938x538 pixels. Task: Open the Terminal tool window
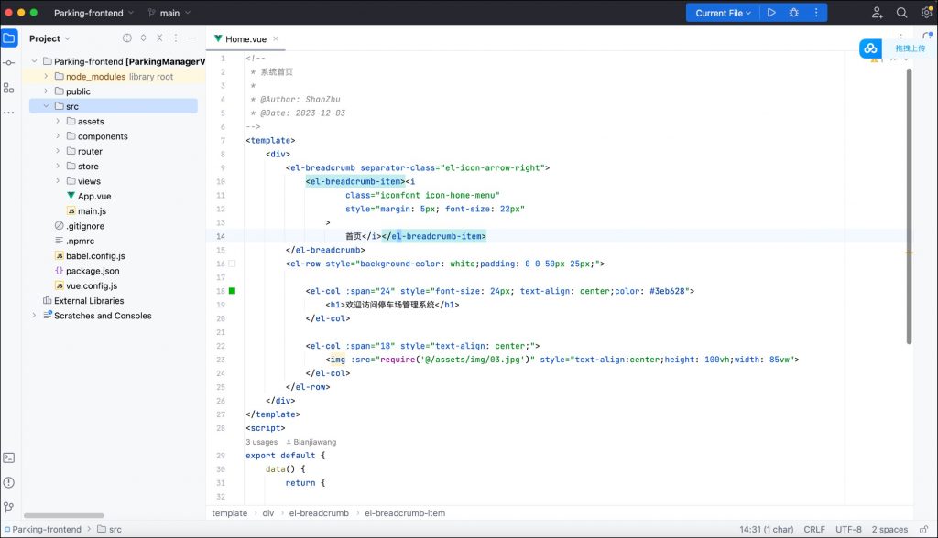9,457
